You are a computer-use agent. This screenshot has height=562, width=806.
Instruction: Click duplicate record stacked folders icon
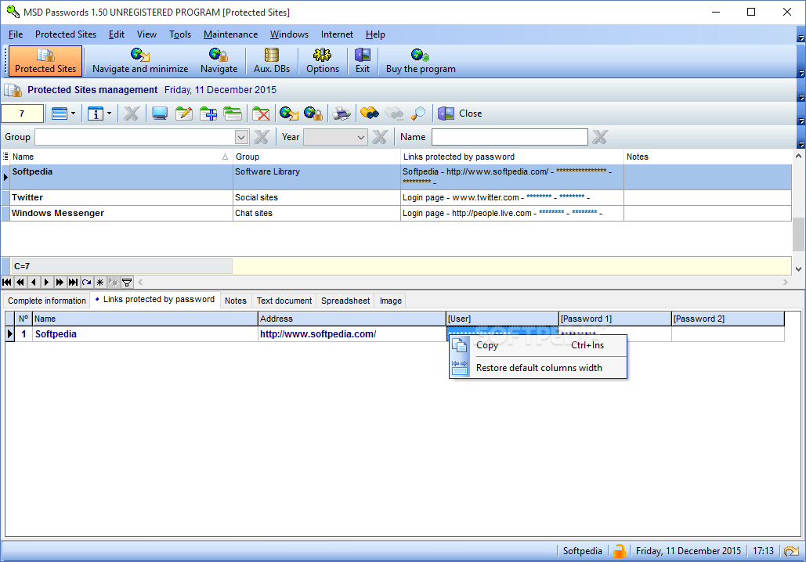tap(233, 113)
